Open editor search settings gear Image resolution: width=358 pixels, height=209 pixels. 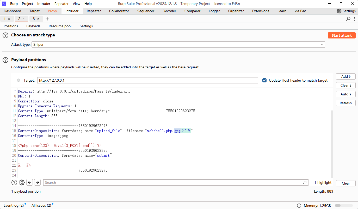(22, 182)
